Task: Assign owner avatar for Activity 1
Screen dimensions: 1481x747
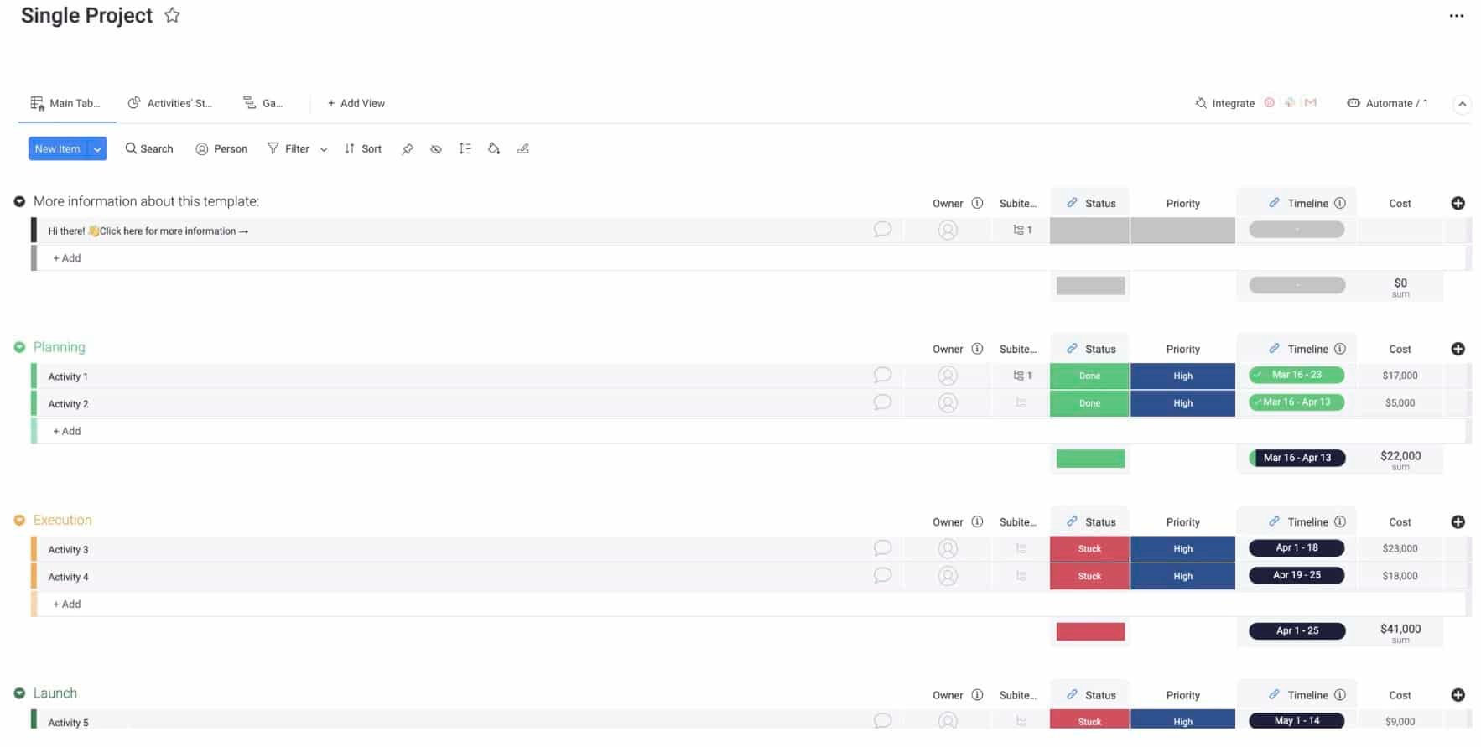Action: point(948,376)
